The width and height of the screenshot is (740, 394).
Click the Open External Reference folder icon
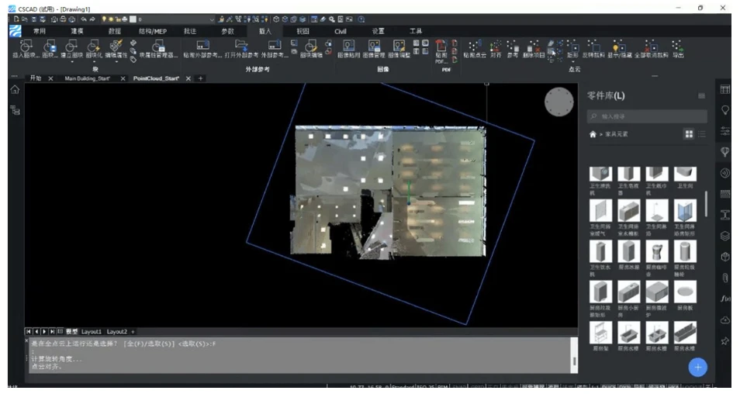(241, 45)
